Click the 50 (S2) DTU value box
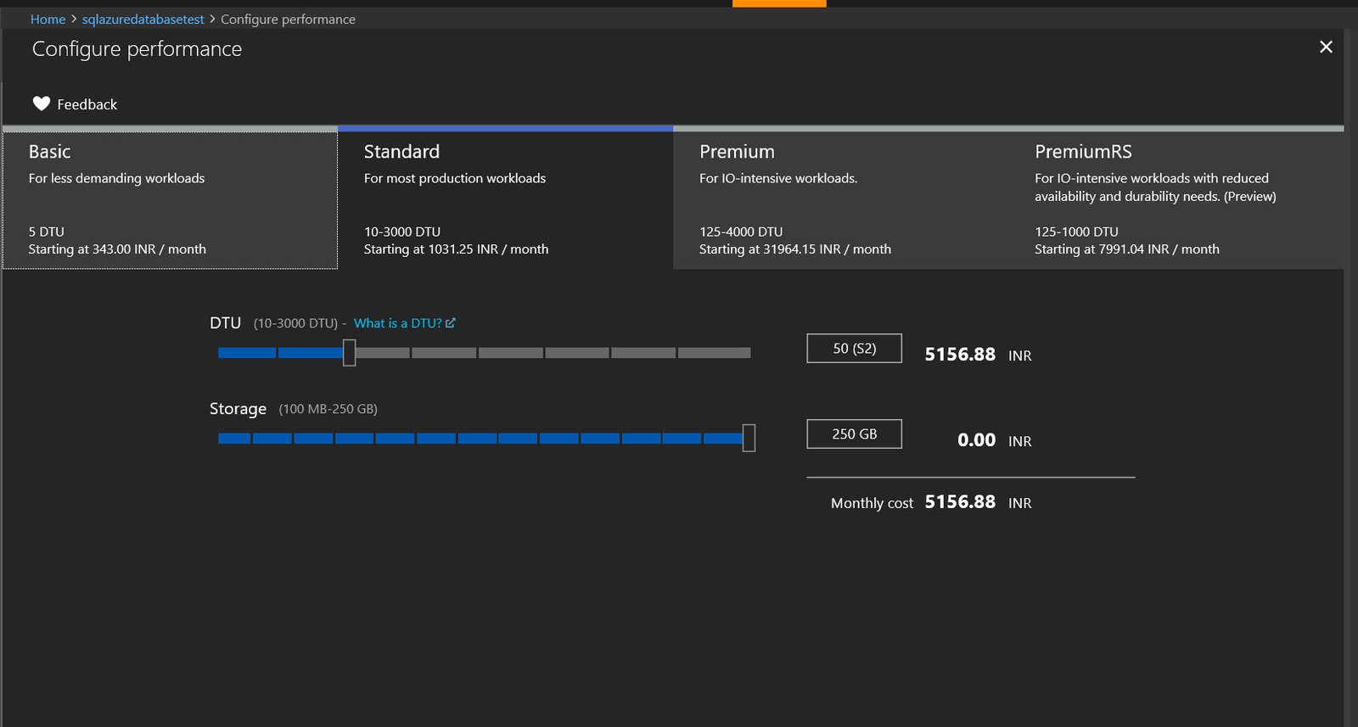Viewport: 1358px width, 727px height. [x=854, y=348]
